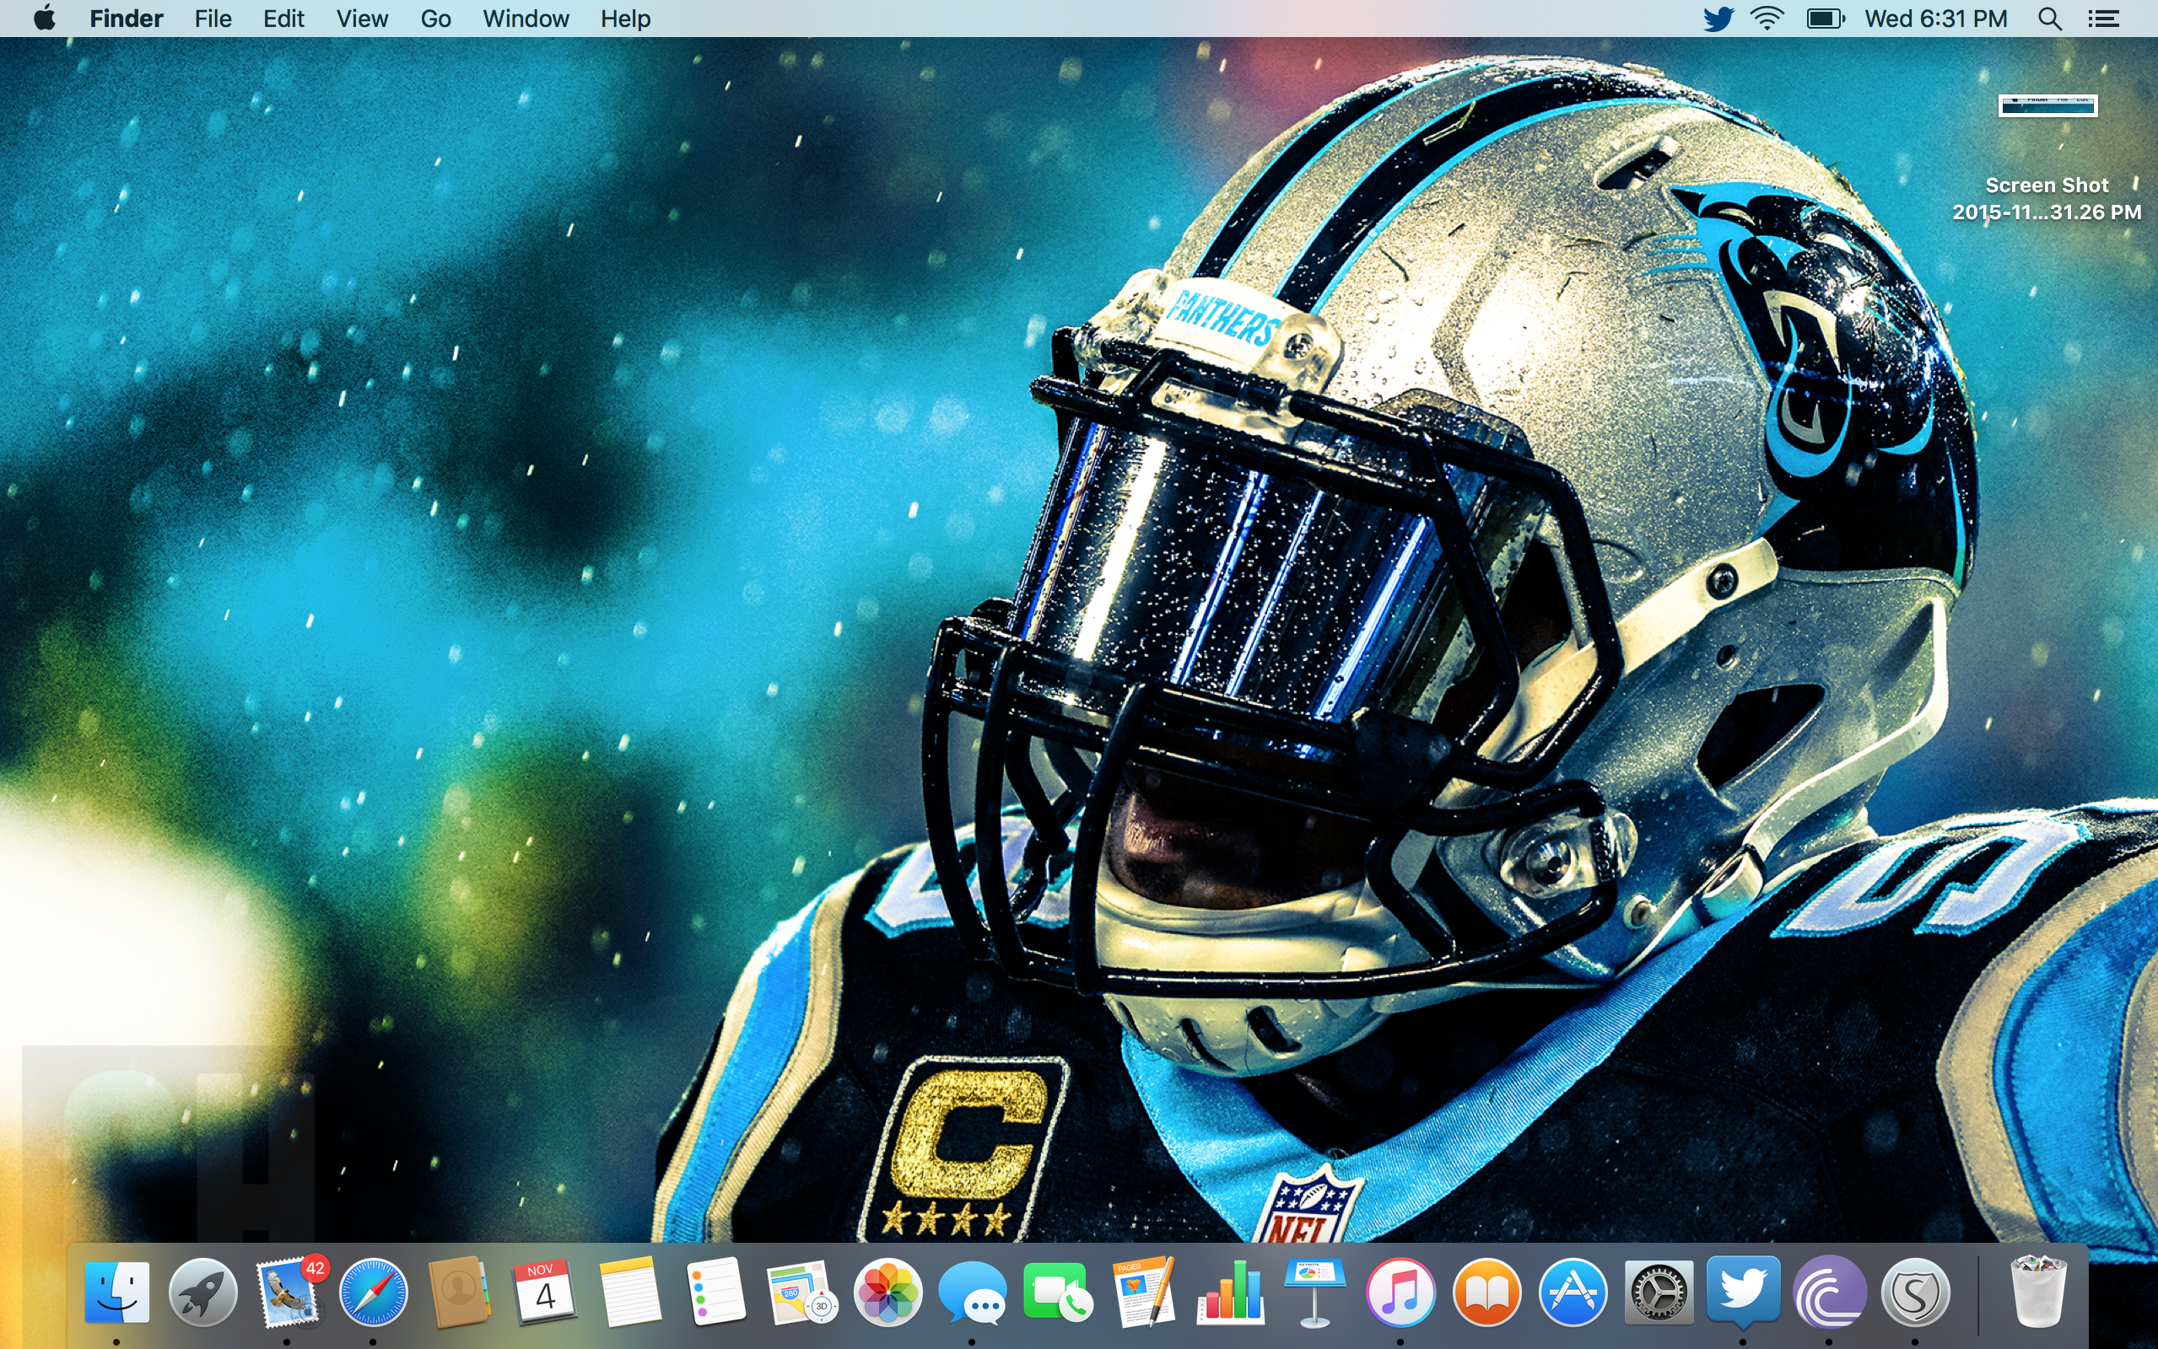
Task: Open Messages speech bubble icon
Action: coord(973,1292)
